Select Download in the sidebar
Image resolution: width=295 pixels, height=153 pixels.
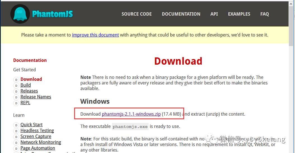coord(31,79)
